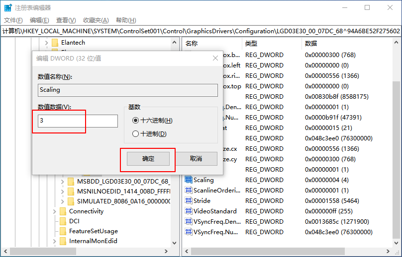Viewport: 402px width, 257px height.
Task: Select the Elantech folder icon
Action: click(55, 43)
